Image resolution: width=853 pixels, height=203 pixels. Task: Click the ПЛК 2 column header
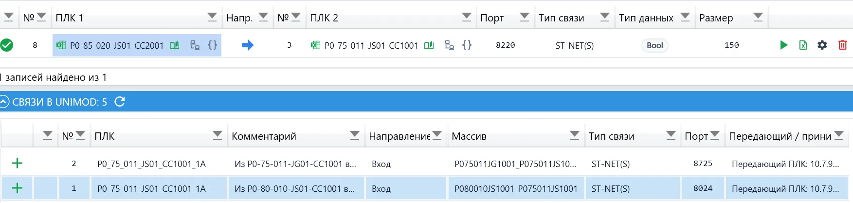click(324, 18)
